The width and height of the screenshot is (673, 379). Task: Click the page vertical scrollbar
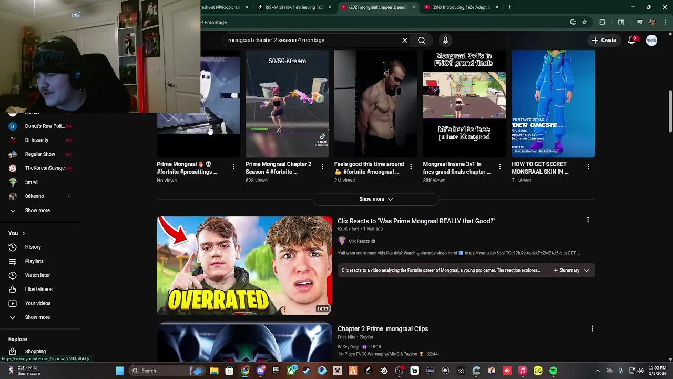[670, 112]
